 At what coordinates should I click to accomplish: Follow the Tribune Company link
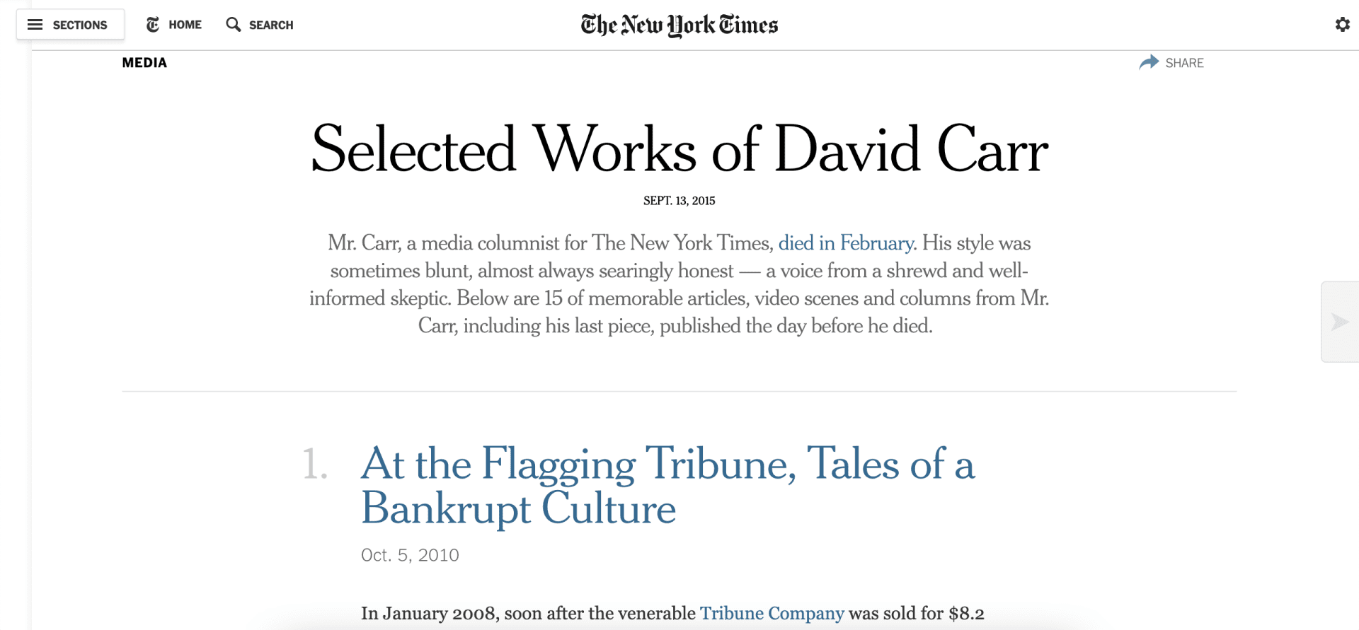[x=772, y=613]
